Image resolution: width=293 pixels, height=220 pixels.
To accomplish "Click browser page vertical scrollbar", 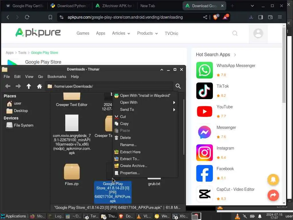I will (x=284, y=64).
